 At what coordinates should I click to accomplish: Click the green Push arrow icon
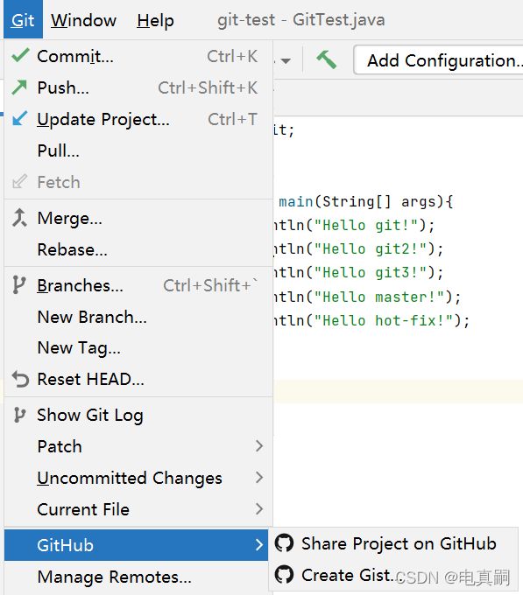(x=19, y=87)
